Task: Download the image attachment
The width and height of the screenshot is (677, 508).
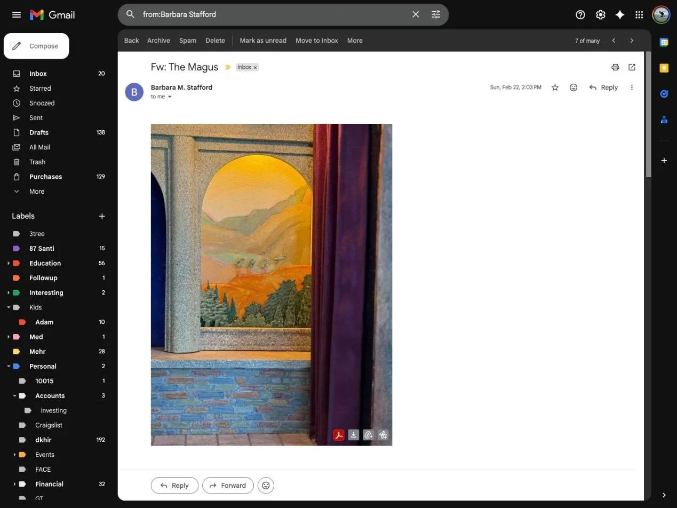Action: [353, 435]
